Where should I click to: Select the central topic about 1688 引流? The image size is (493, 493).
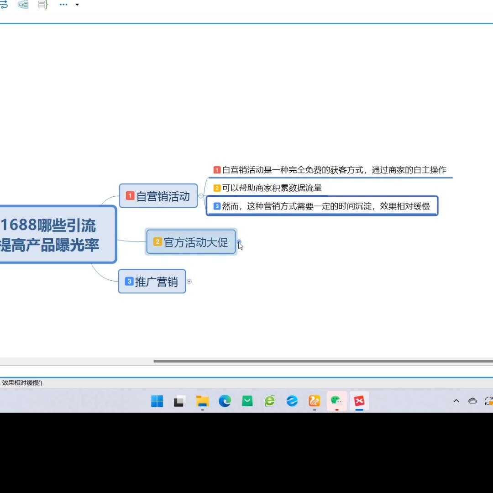point(58,235)
